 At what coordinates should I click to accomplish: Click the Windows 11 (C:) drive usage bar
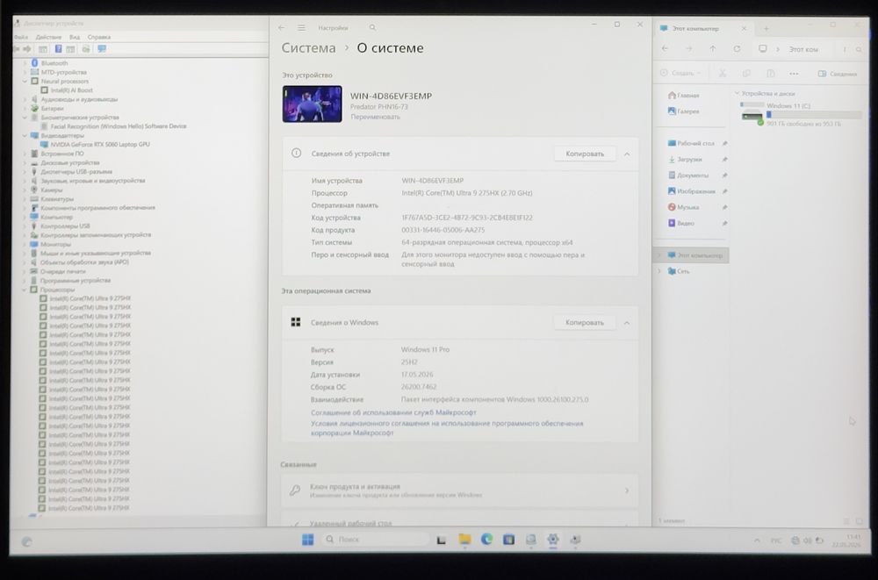pyautogui.click(x=814, y=114)
